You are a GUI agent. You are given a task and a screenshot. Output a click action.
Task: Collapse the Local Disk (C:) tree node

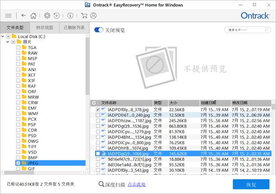(x=3, y=36)
